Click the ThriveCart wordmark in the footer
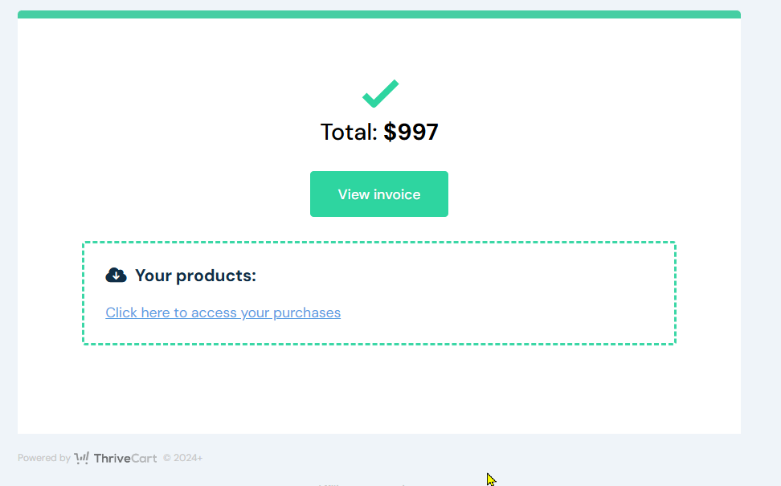The height and width of the screenshot is (486, 781). click(125, 458)
